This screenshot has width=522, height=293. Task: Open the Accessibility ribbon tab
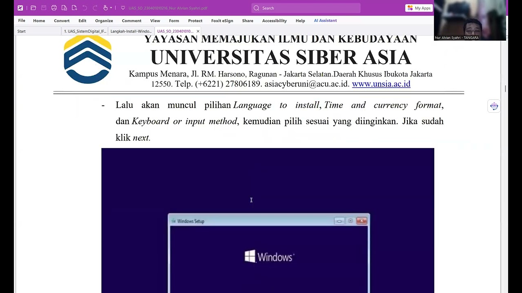tap(274, 20)
